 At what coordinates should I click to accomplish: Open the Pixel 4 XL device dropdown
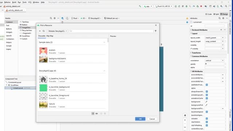click(x=163, y=6)
